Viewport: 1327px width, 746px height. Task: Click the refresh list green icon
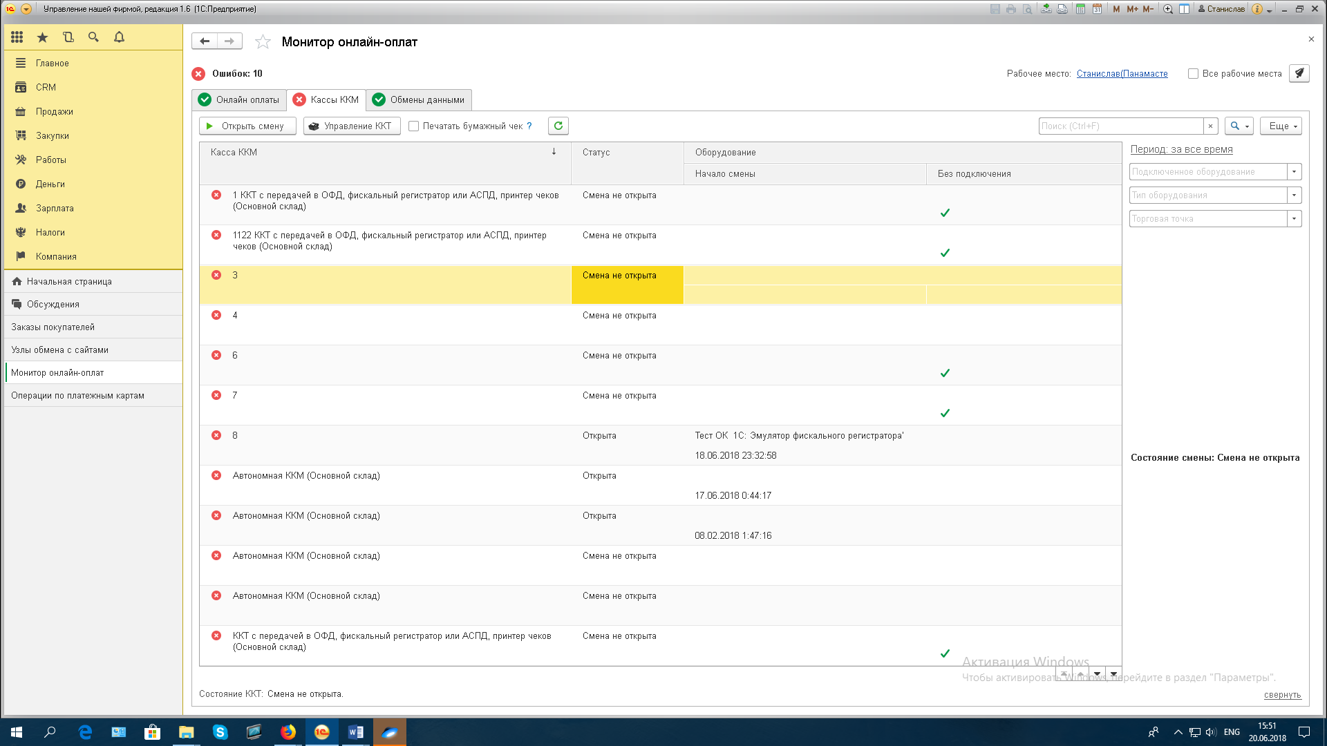click(558, 126)
